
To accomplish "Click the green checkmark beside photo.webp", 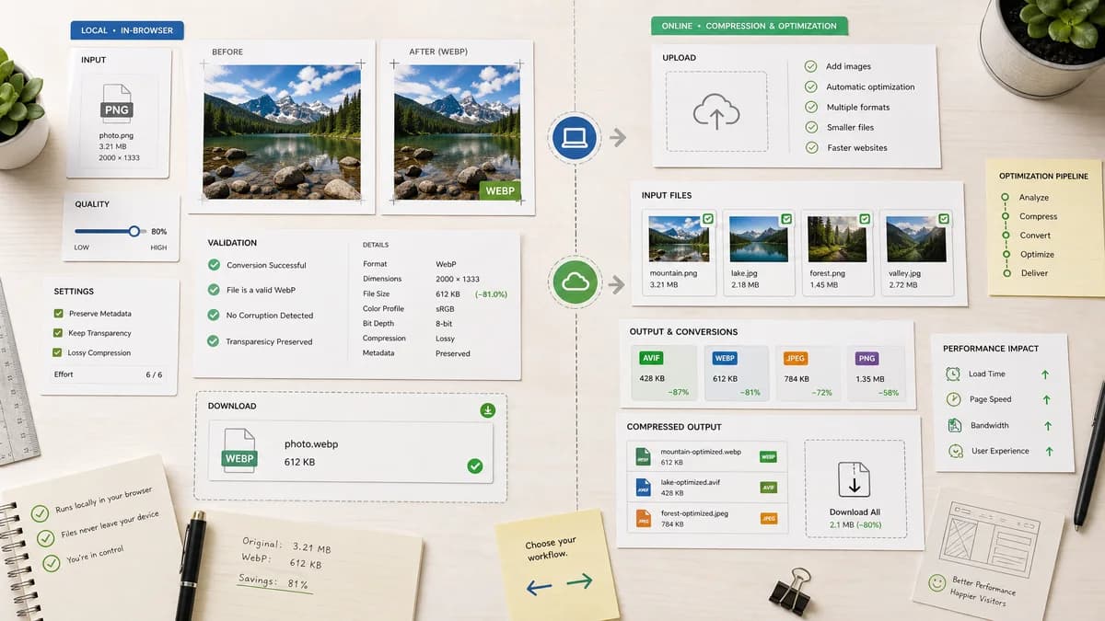I will (474, 466).
